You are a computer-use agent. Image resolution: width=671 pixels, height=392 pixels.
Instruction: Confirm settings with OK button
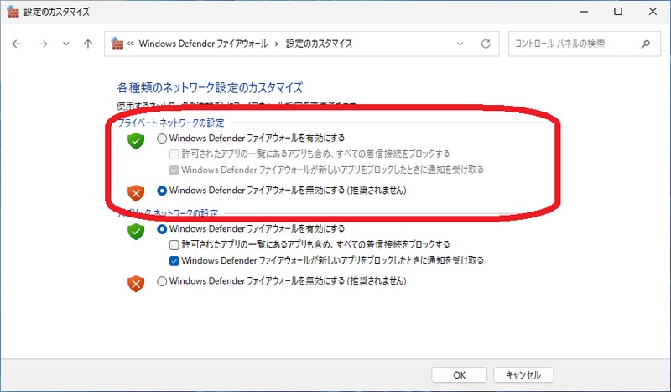click(459, 375)
